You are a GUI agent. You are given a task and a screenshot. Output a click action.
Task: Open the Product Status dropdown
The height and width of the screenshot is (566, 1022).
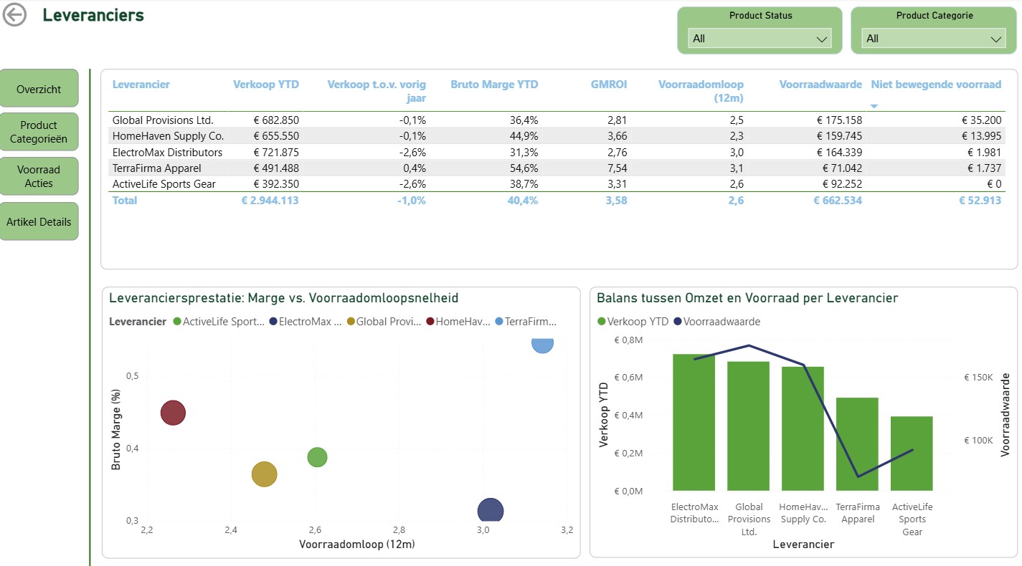pos(822,39)
